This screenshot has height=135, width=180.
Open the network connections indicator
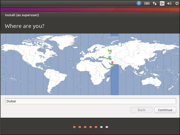155,4
